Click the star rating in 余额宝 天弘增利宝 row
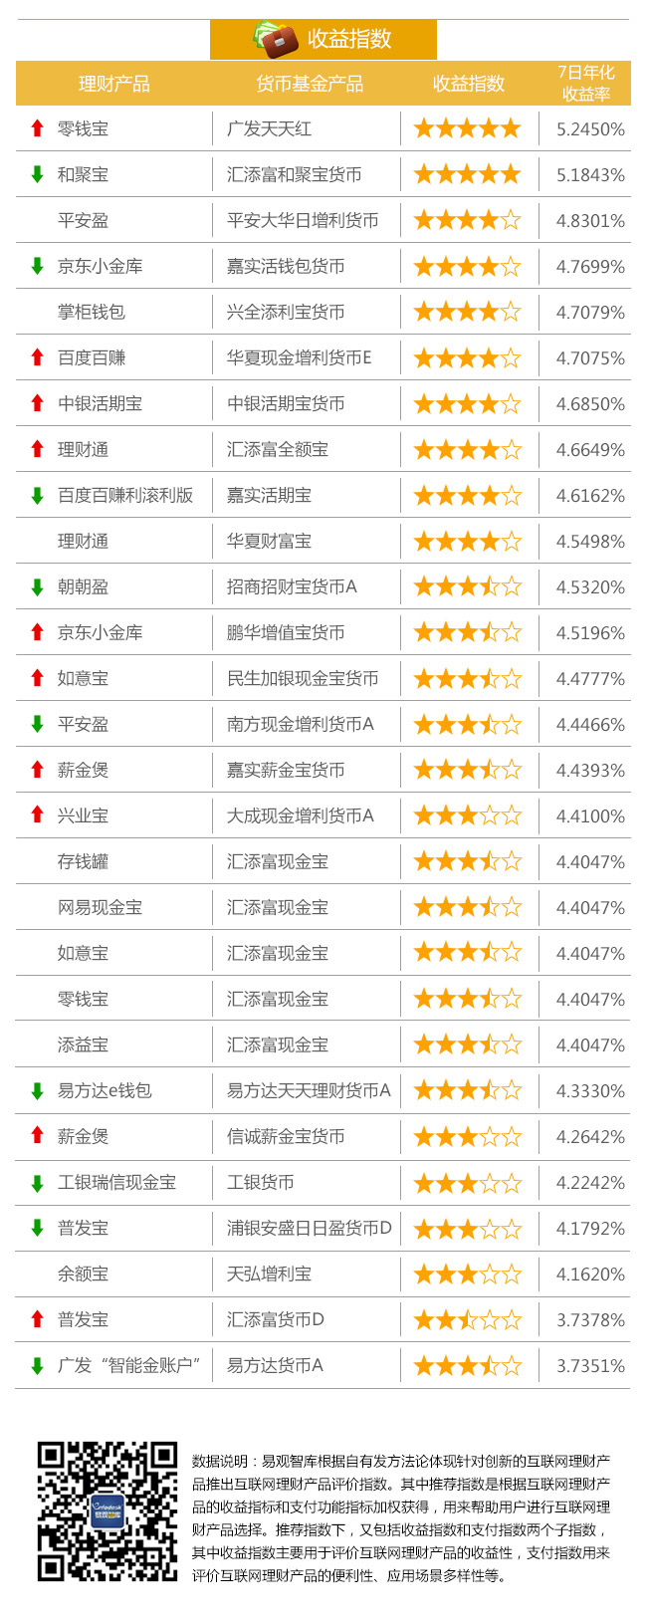 pos(468,1274)
